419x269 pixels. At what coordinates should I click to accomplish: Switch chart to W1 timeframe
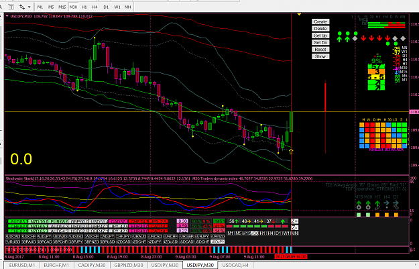[117, 7]
